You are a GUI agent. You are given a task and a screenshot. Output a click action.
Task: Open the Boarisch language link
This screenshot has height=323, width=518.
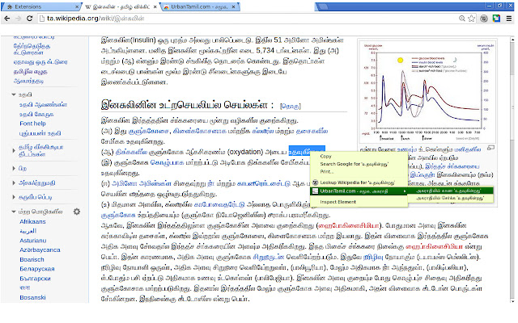pos(32,259)
